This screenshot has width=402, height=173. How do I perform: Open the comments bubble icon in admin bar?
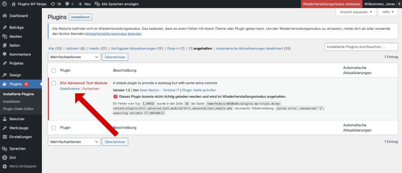[68, 4]
